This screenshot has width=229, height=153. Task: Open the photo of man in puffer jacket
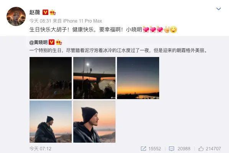click(51, 122)
